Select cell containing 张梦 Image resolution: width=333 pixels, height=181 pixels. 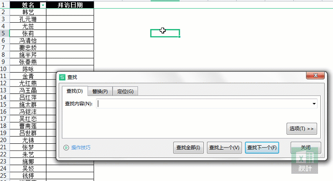[28, 147]
